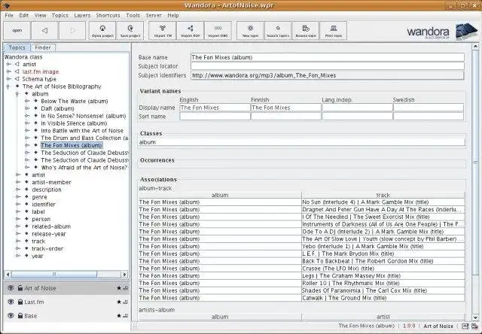Expand the Below The Waste (album) node

pyautogui.click(x=27, y=101)
